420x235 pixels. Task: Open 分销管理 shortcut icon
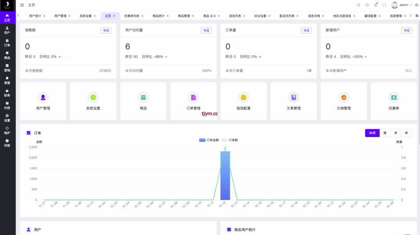coord(343,97)
